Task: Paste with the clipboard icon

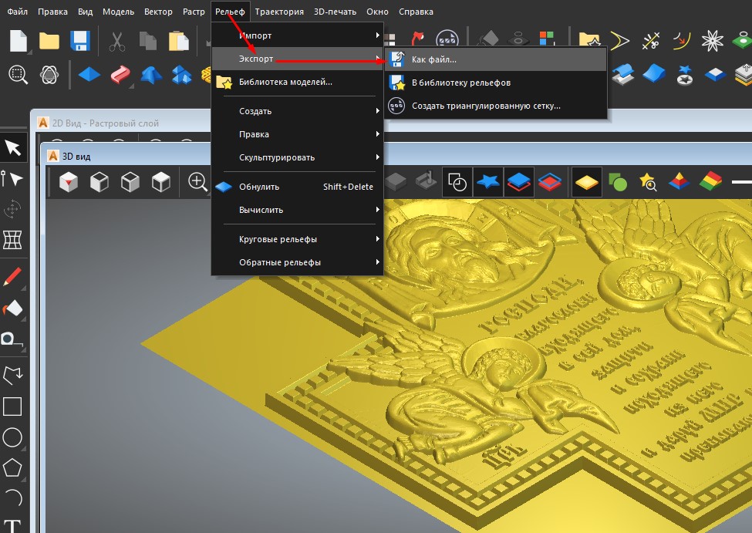Action: click(x=178, y=41)
